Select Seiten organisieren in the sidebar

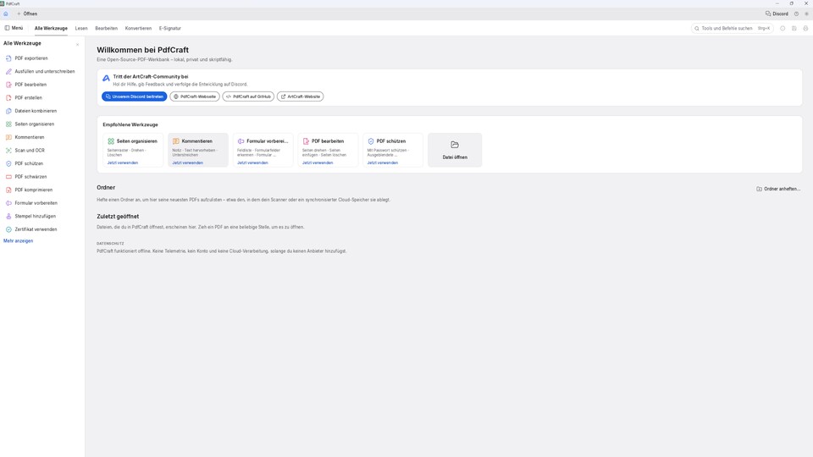click(x=41, y=124)
